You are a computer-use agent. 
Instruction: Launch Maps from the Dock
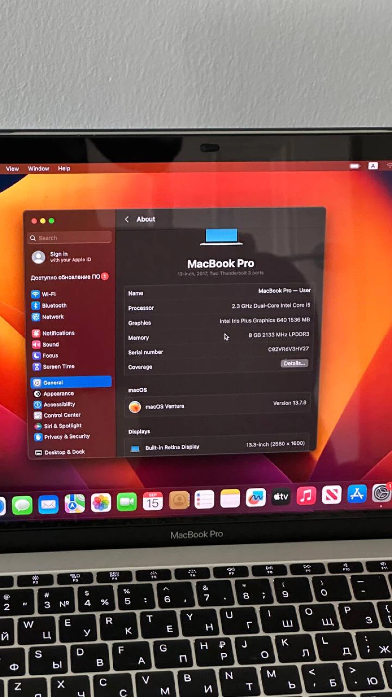pyautogui.click(x=75, y=504)
